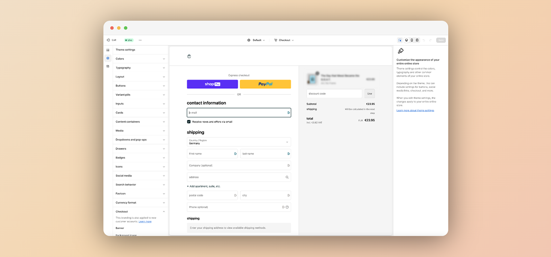Image resolution: width=551 pixels, height=257 pixels.
Task: Expand the Content containers section
Action: pyautogui.click(x=140, y=122)
